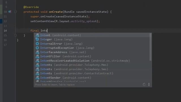Click the super keyword on line 11
This screenshot has height=102, width=181.
(x=35, y=16)
